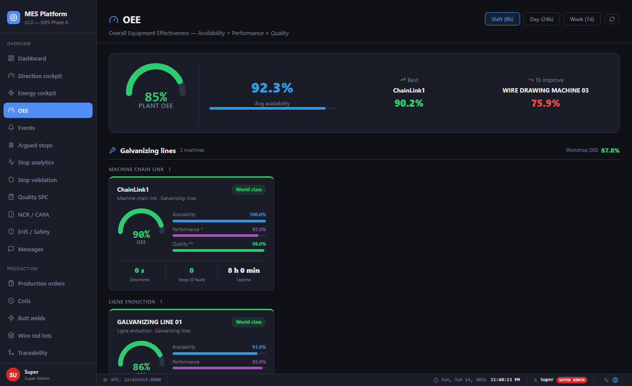Click the Direction cockpit gauge icon
This screenshot has width=632, height=386.
pyautogui.click(x=11, y=76)
